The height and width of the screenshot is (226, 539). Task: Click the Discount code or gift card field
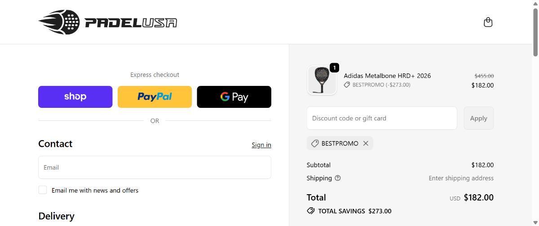[382, 118]
